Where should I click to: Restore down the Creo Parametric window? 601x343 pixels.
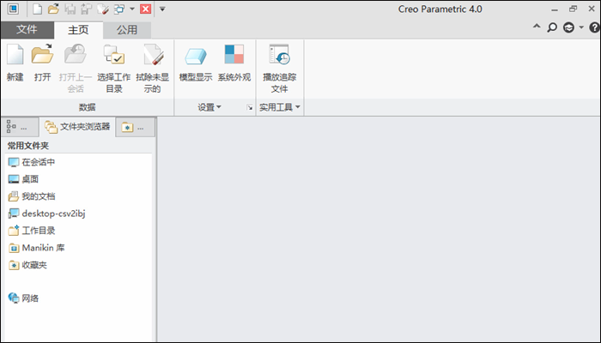point(573,9)
